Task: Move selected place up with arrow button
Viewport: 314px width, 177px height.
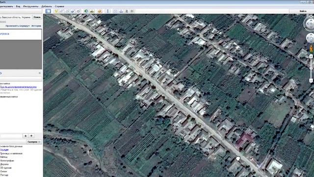Action: [x=26, y=136]
